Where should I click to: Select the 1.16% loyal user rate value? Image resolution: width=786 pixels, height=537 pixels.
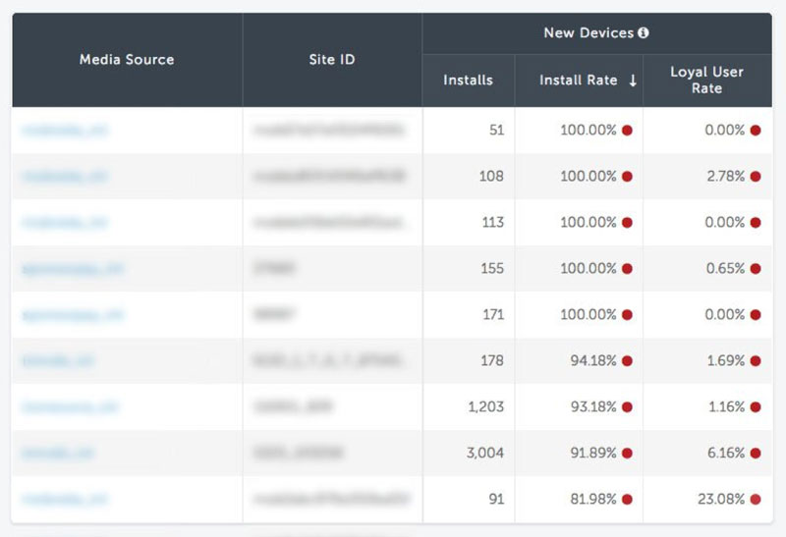[x=726, y=406]
